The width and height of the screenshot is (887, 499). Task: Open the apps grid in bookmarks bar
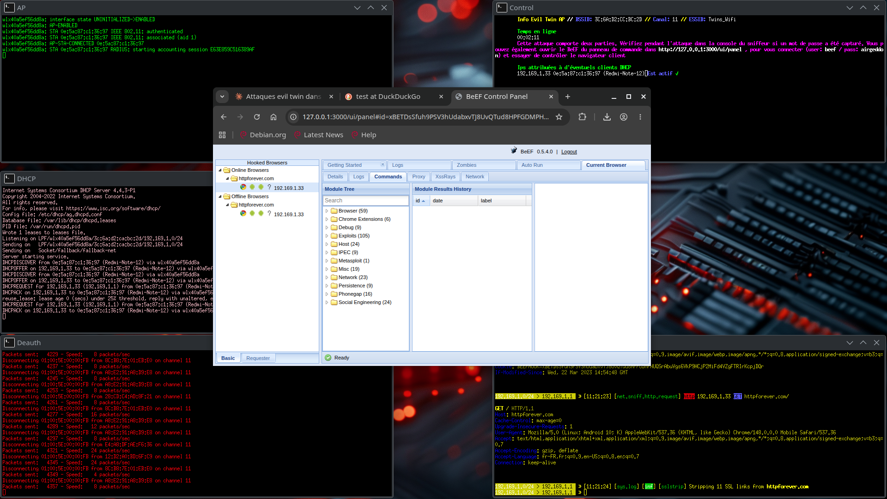point(222,135)
